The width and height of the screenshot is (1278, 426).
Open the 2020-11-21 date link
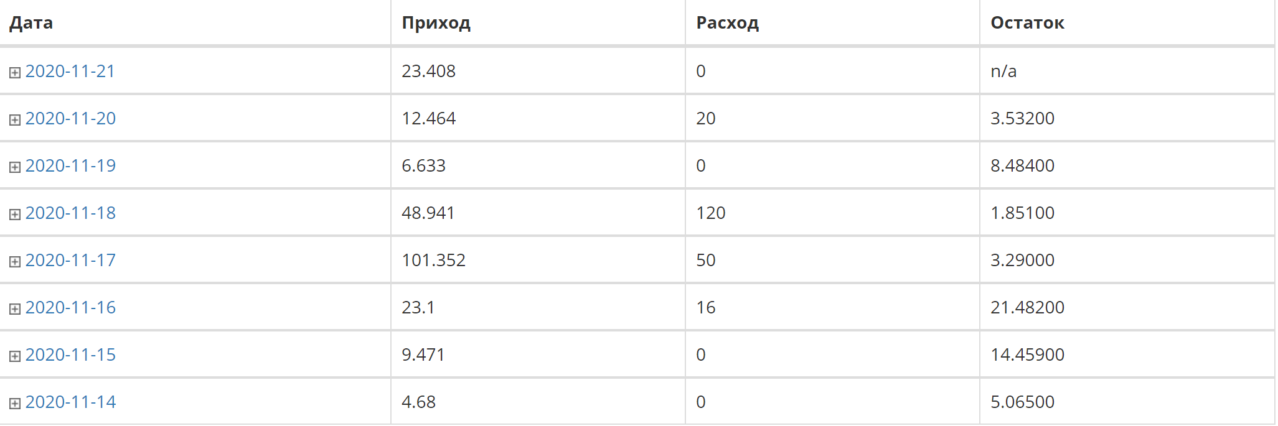click(70, 71)
